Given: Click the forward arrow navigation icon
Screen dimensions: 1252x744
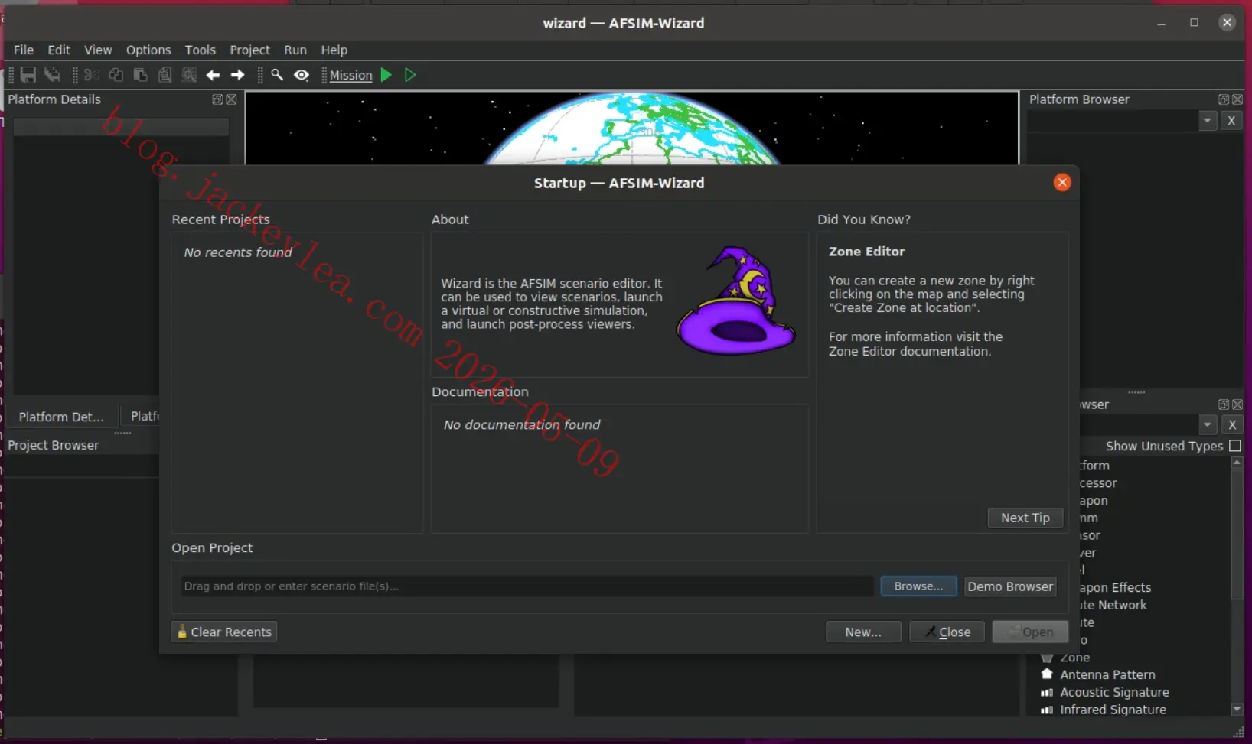Looking at the screenshot, I should click(237, 75).
